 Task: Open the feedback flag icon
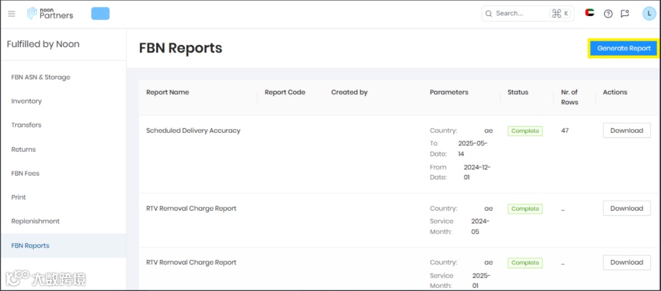pyautogui.click(x=625, y=13)
